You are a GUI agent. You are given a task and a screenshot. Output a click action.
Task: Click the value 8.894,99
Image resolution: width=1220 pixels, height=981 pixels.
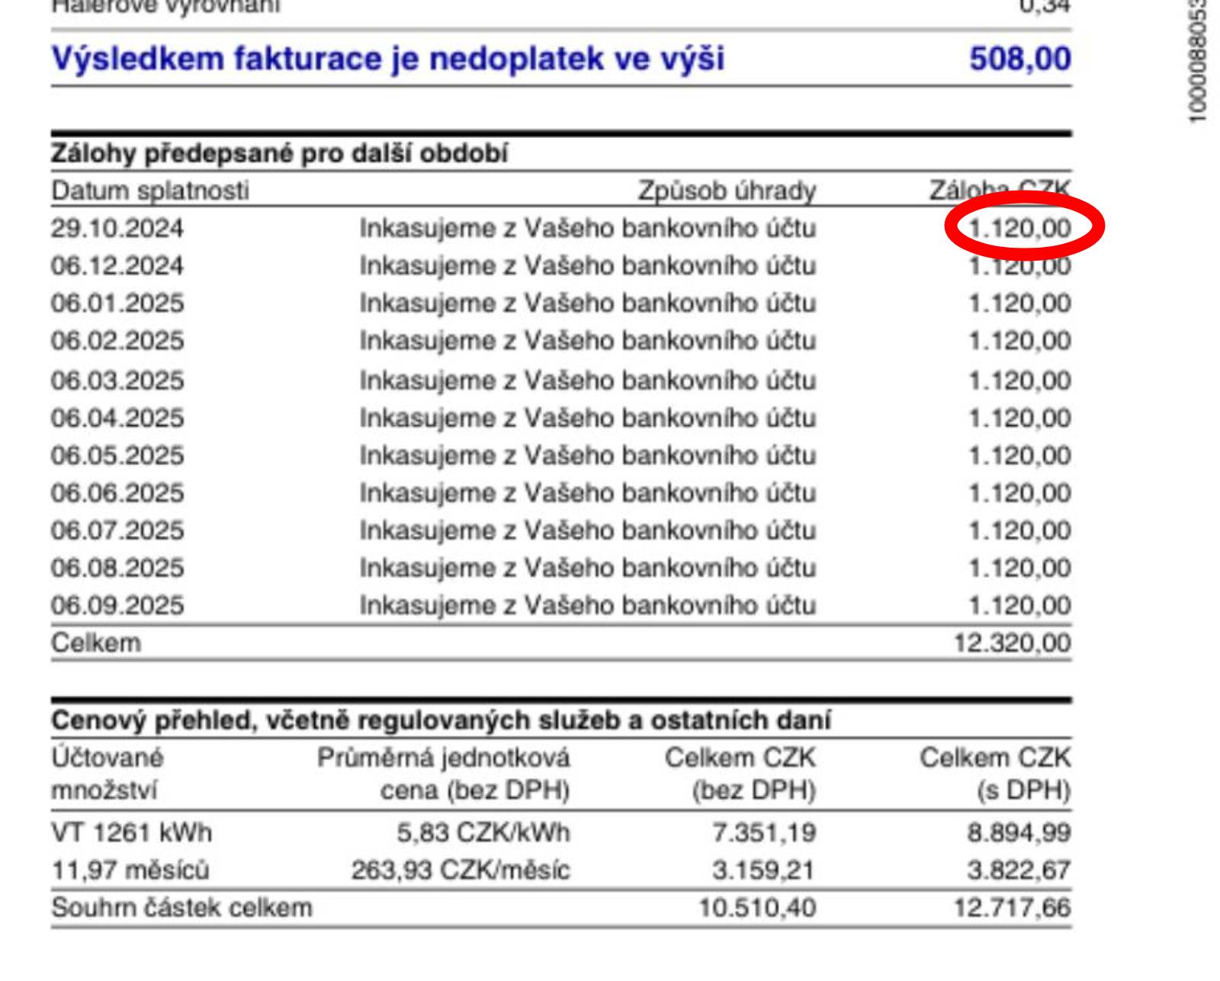pos(1019,832)
